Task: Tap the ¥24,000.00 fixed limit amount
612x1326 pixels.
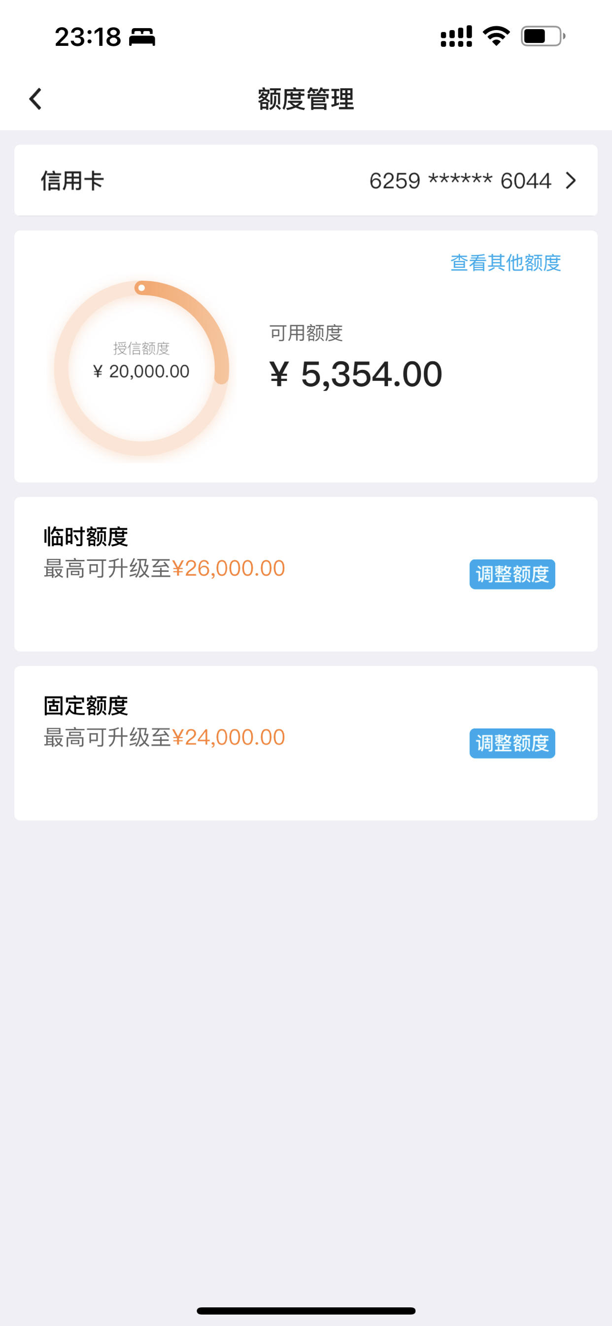Action: pos(228,737)
